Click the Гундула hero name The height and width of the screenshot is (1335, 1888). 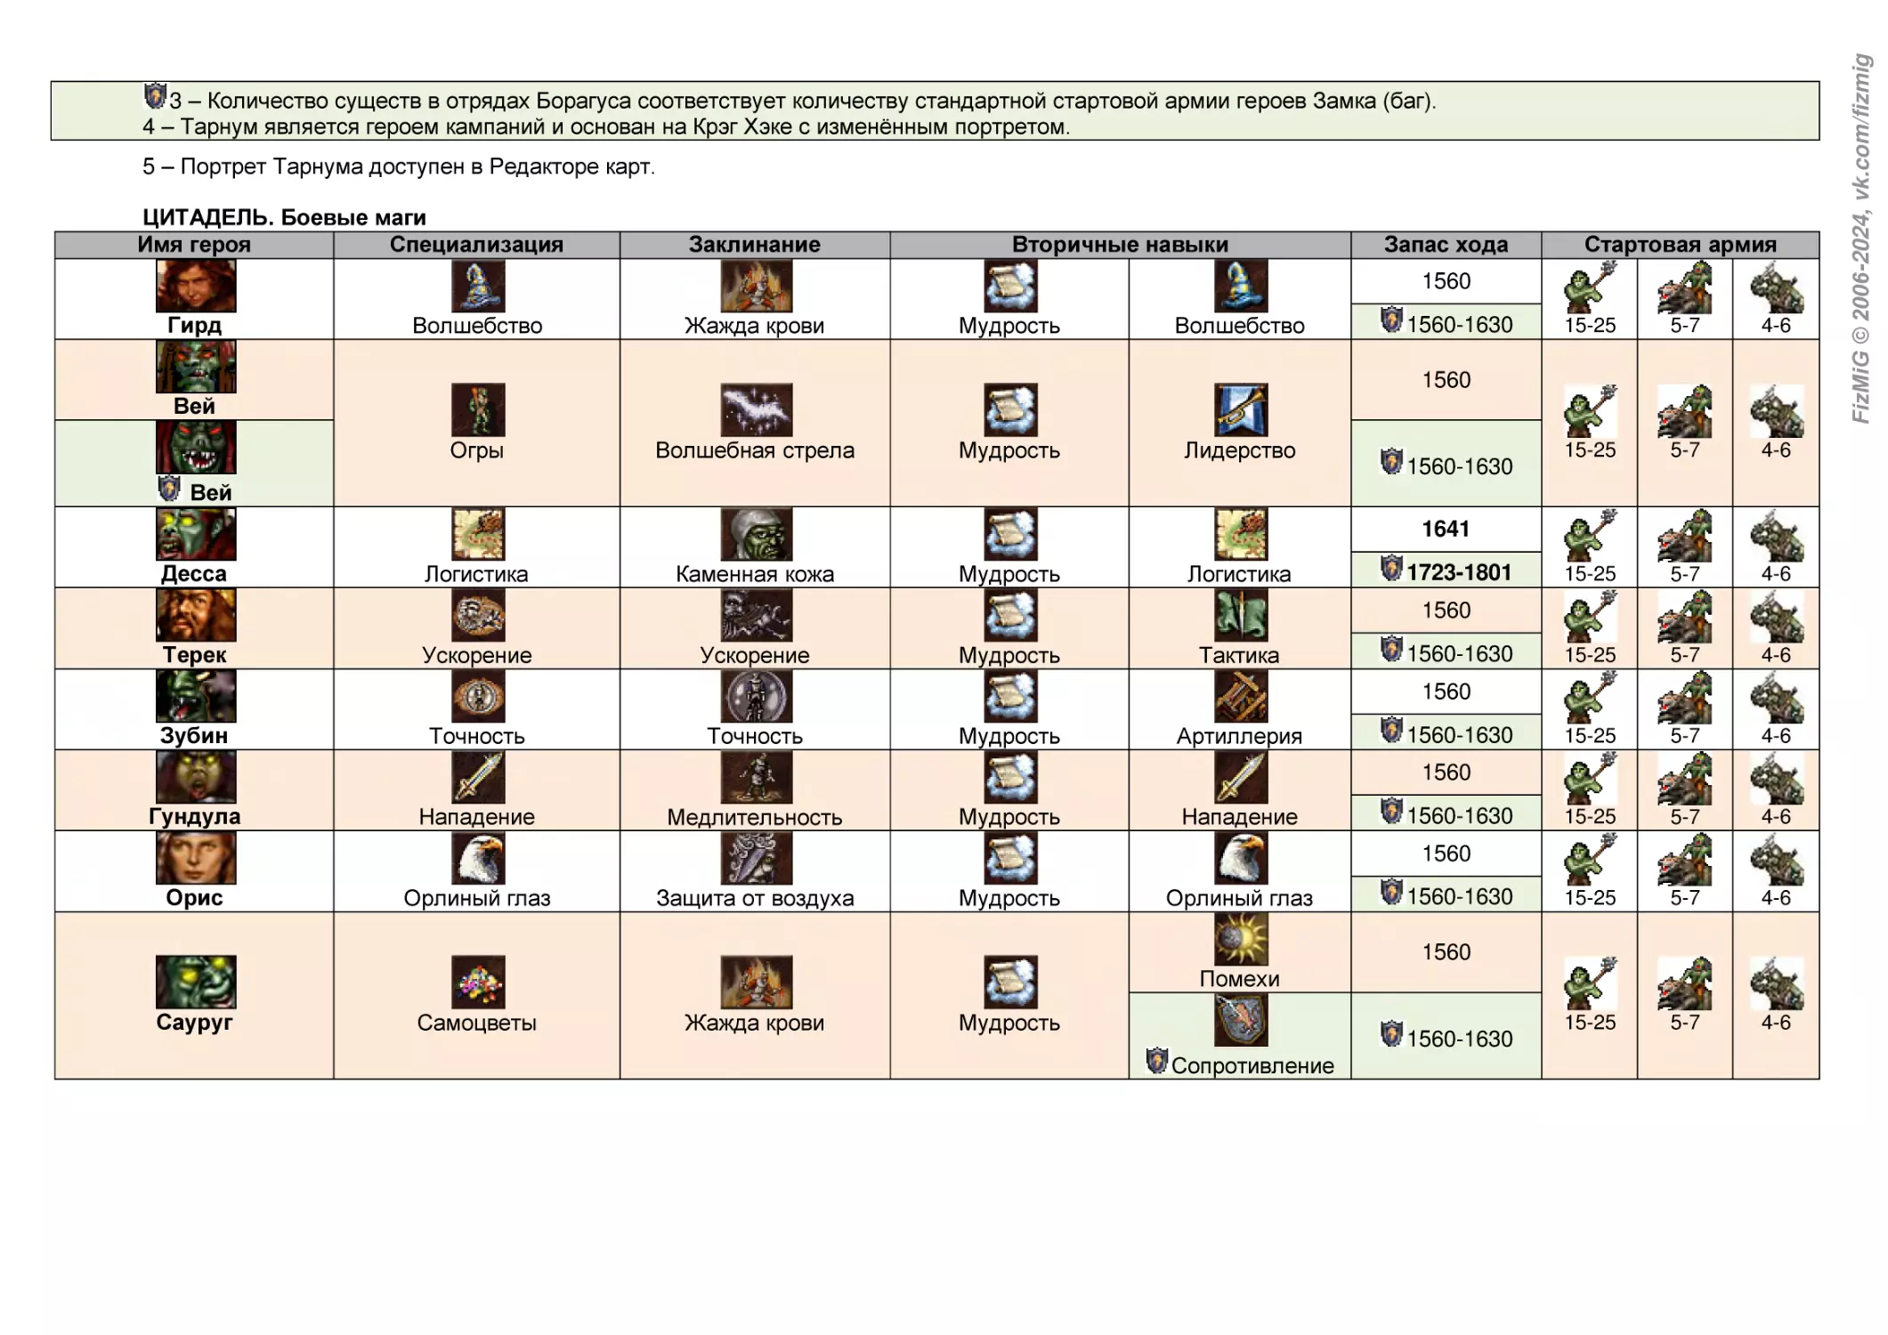(195, 817)
